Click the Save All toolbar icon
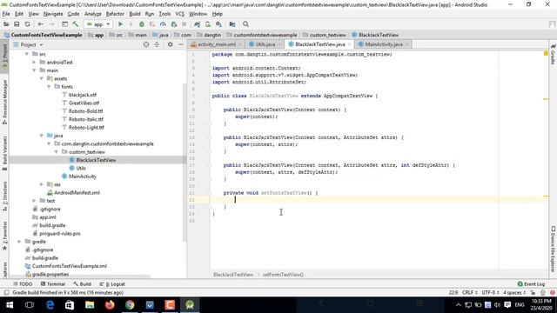557x313 pixels. coord(17,24)
